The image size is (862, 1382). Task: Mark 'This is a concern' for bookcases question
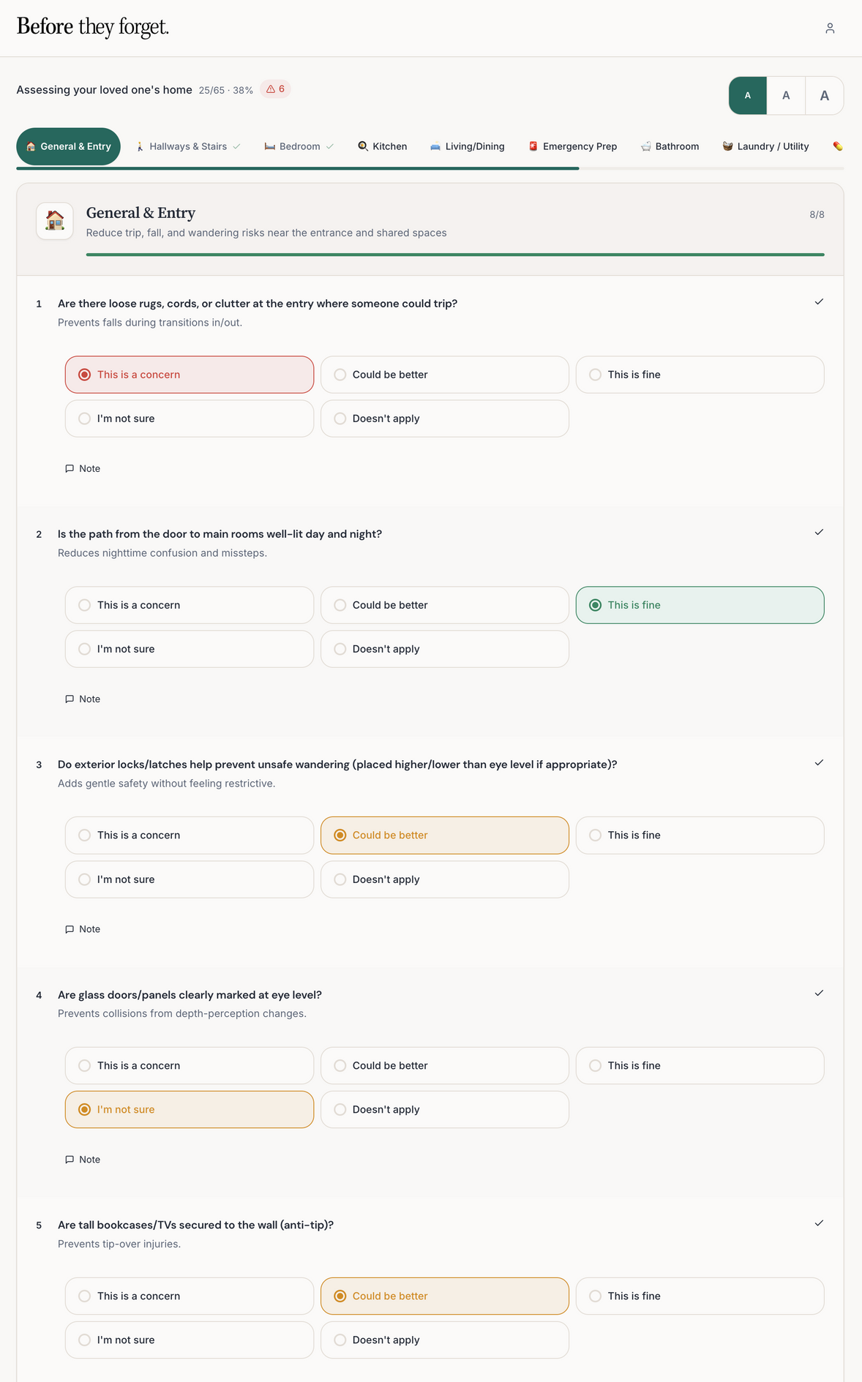pyautogui.click(x=189, y=1296)
